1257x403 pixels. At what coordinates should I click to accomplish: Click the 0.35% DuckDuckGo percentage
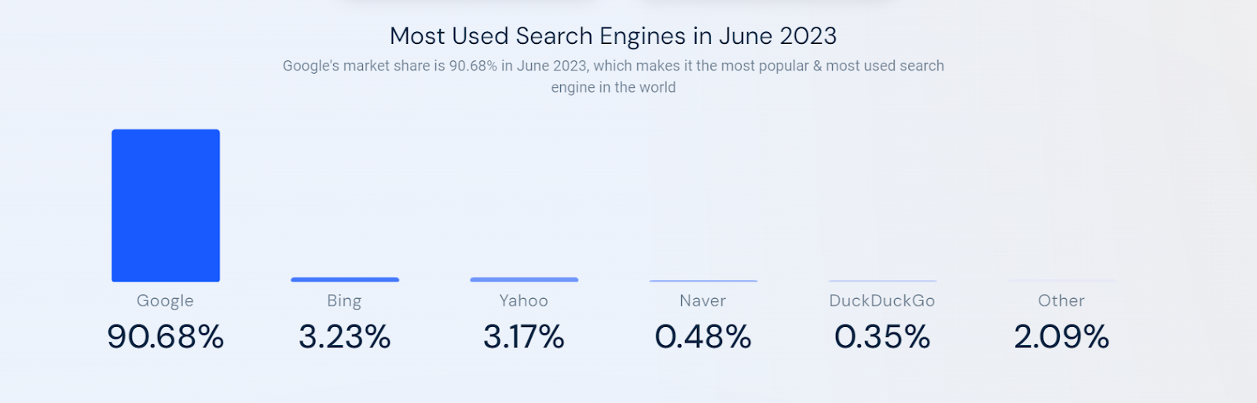click(x=882, y=337)
